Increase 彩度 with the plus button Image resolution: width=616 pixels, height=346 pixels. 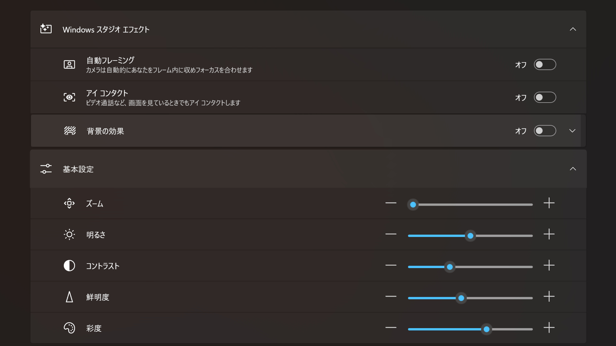pyautogui.click(x=549, y=328)
